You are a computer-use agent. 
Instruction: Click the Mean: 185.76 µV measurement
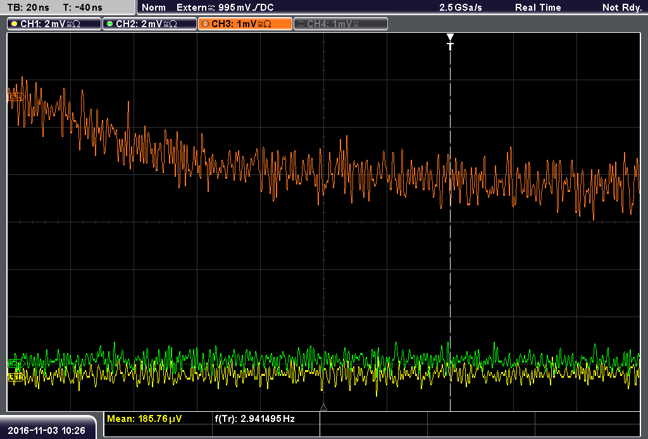point(144,419)
